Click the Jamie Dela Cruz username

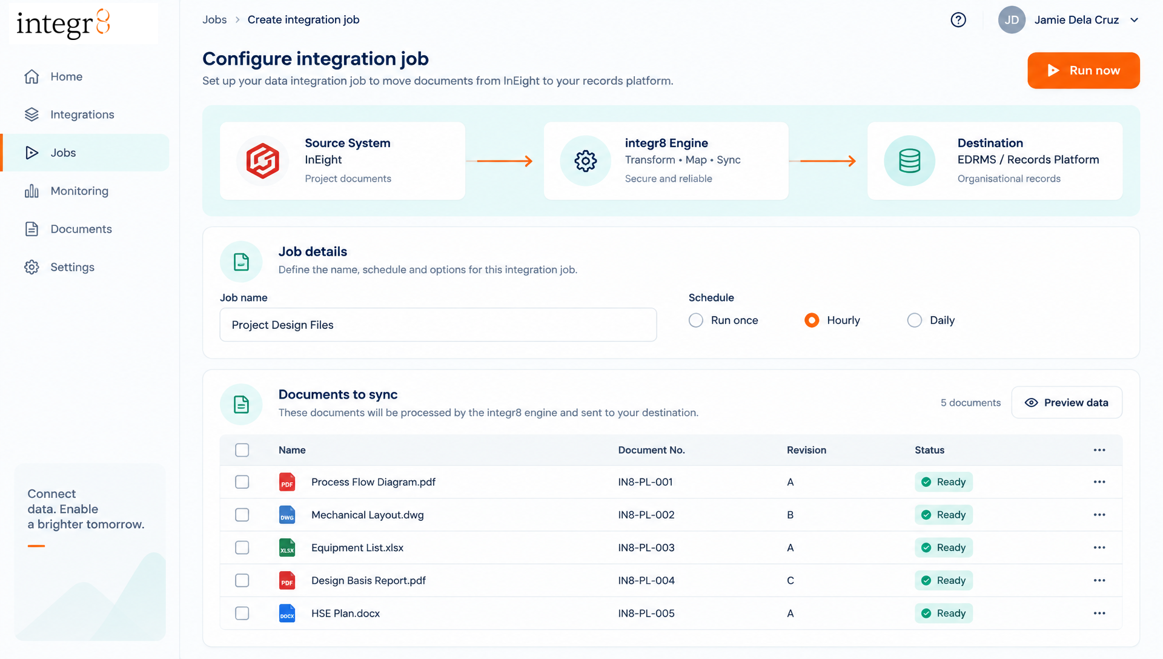pyautogui.click(x=1076, y=20)
